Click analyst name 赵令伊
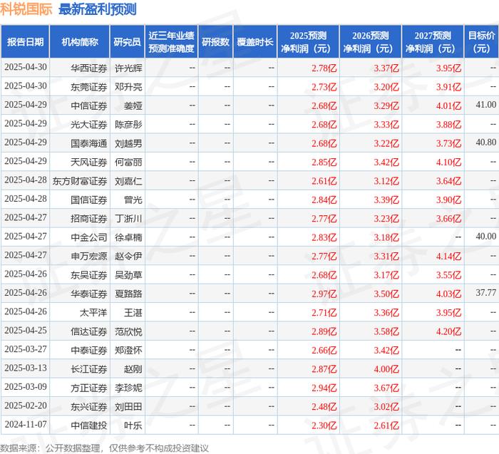Viewport: 499px width, 454px height. 128,256
